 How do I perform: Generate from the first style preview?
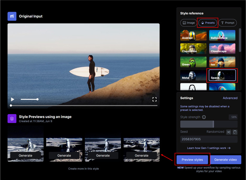(26, 156)
